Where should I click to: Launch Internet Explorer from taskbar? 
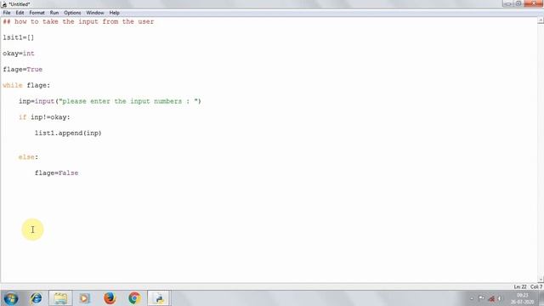pyautogui.click(x=36, y=298)
